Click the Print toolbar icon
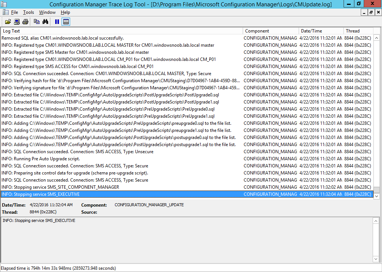The image size is (382, 272). pyautogui.click(x=25, y=22)
